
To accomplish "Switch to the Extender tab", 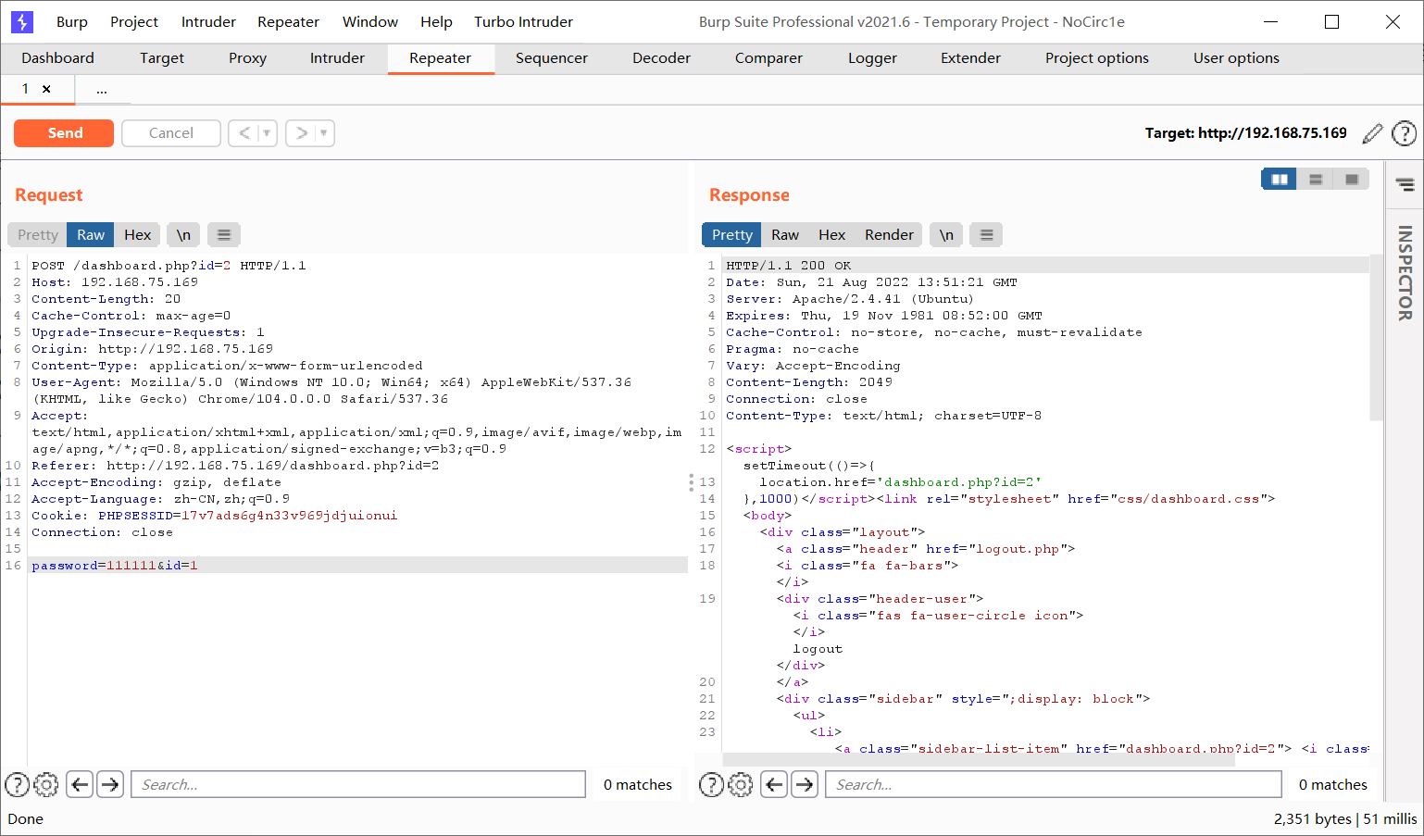I will click(x=971, y=58).
